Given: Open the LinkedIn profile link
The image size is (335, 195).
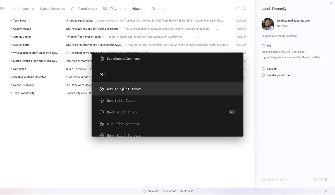Looking at the screenshot, I should (272, 69).
